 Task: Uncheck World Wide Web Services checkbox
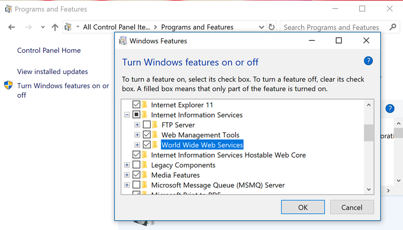(x=147, y=145)
